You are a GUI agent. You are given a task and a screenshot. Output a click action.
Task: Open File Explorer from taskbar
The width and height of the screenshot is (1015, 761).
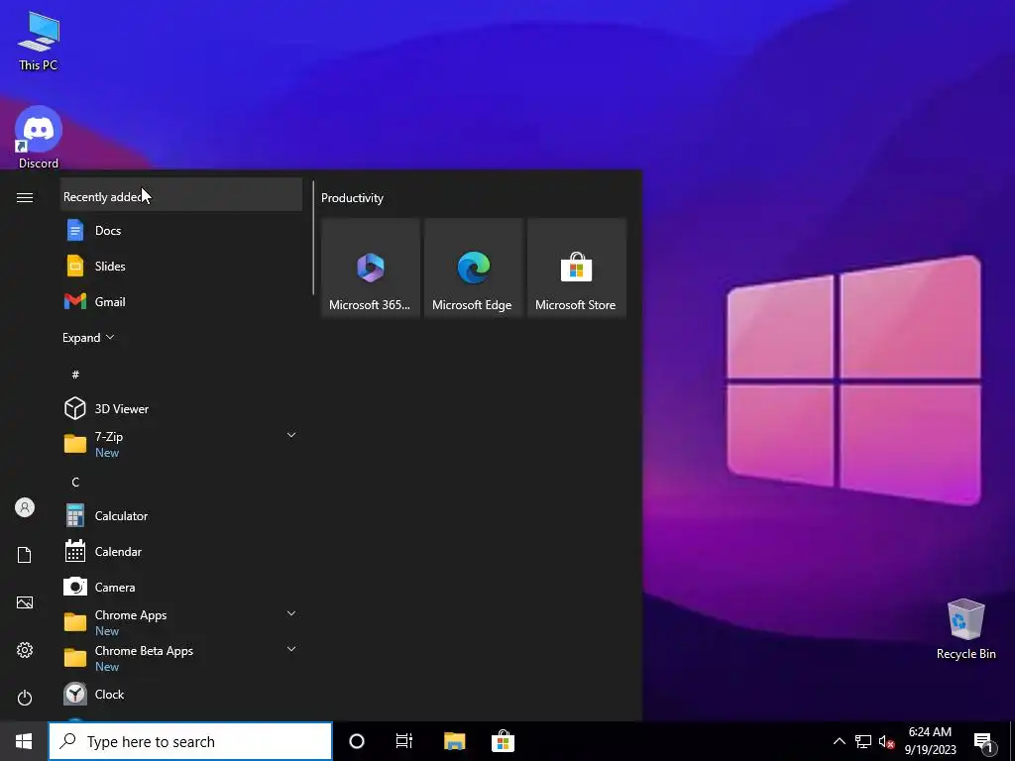[x=454, y=741]
